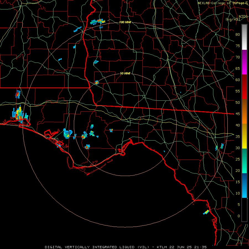Viewport: 249px width, 249px height.
Task: Click the scale value 20
Action: tap(238, 171)
